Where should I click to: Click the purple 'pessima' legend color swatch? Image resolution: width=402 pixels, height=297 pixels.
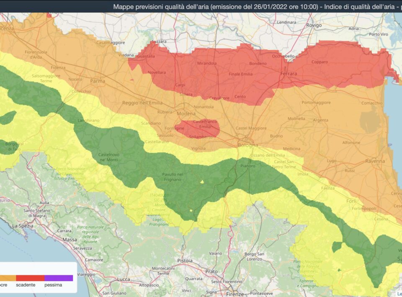(59, 278)
